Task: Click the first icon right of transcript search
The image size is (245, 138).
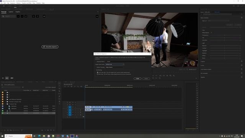Action: [18, 16]
